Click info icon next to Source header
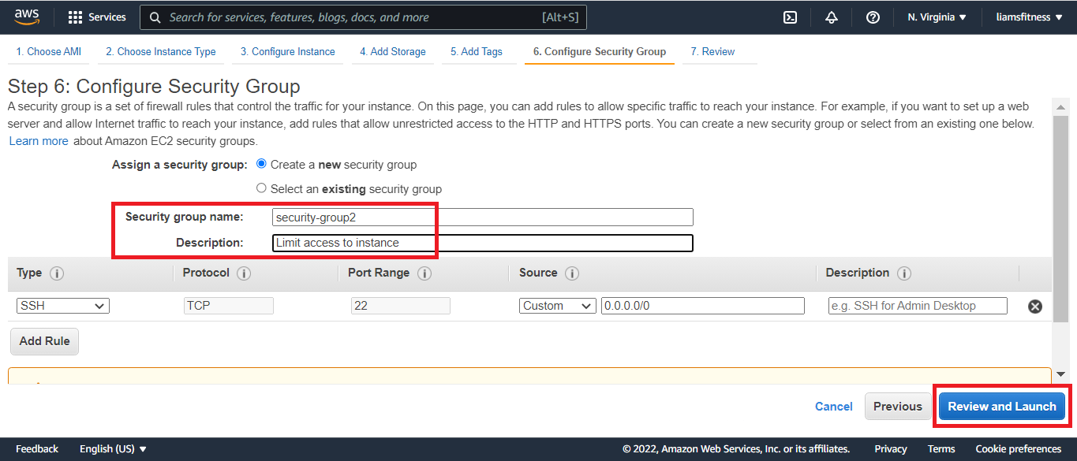This screenshot has height=461, width=1077. coord(572,273)
